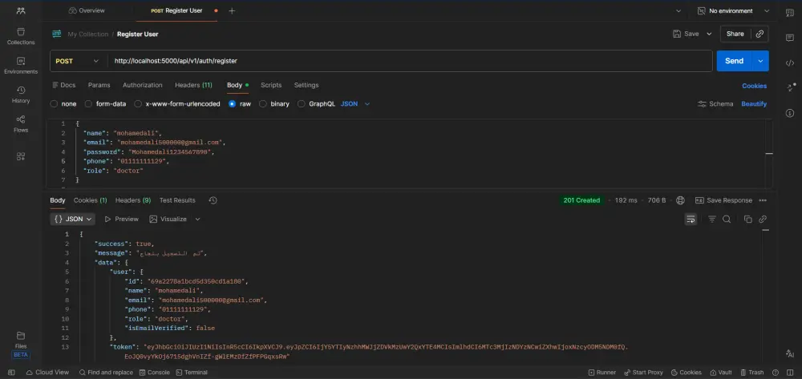
Task: View response Headers (9) tab
Action: click(133, 200)
